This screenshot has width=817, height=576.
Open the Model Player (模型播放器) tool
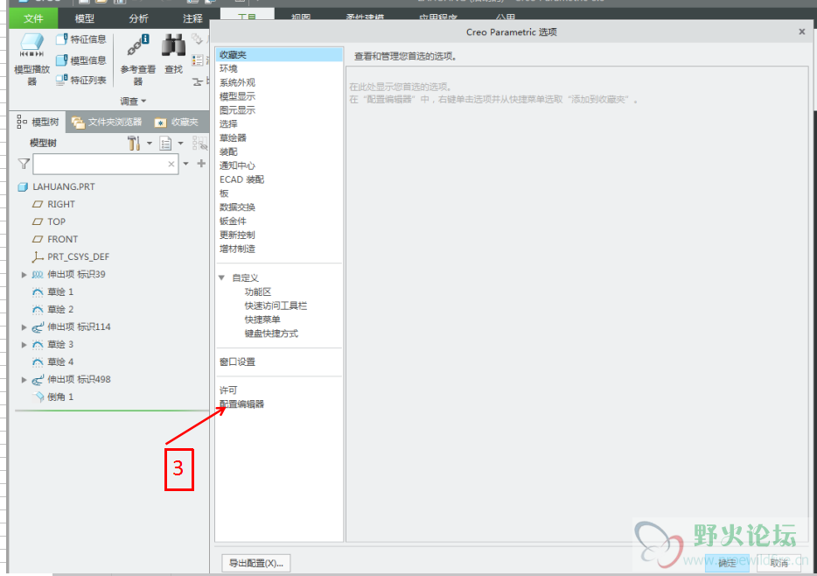click(31, 59)
